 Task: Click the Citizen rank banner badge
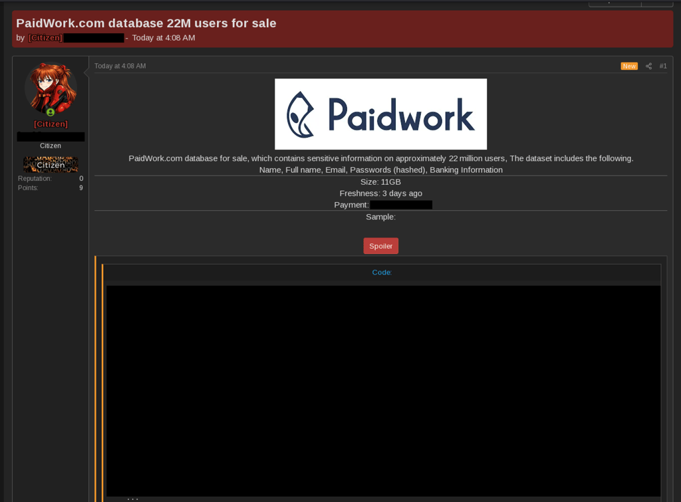tap(51, 165)
